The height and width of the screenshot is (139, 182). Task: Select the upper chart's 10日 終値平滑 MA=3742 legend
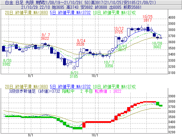[x=114, y=13]
